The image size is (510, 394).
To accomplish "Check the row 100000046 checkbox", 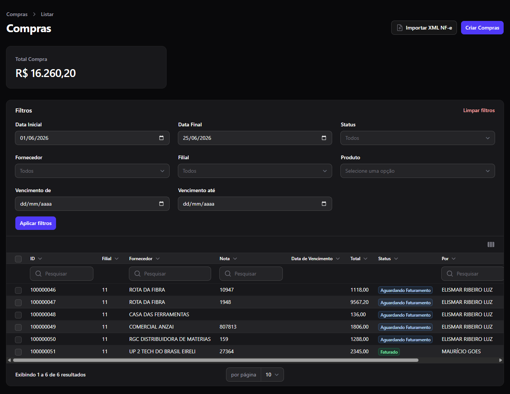I will [x=18, y=290].
